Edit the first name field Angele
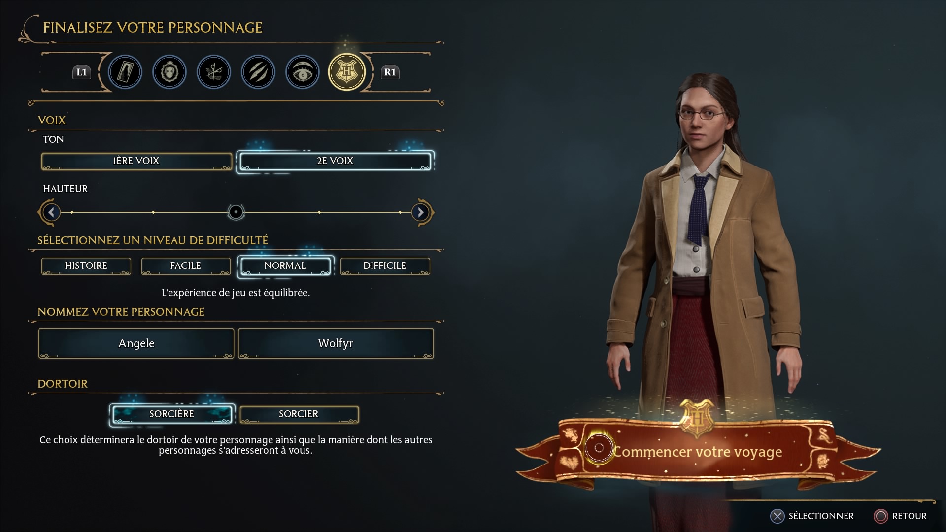This screenshot has width=946, height=532. coord(136,343)
